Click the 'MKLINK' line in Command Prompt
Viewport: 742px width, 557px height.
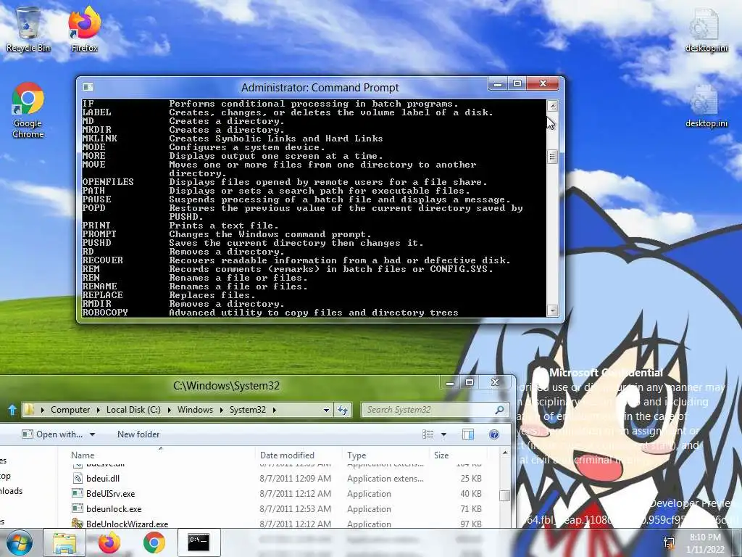point(233,139)
